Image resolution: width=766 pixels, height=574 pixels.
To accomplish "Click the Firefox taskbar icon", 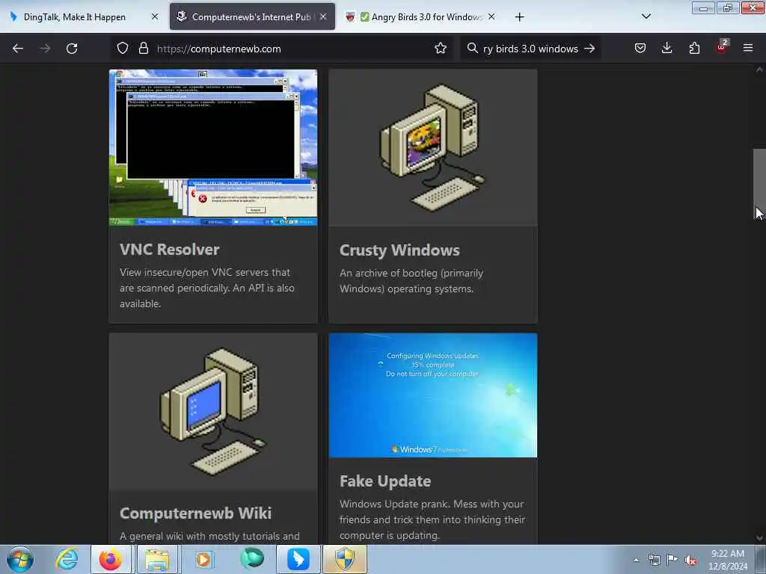I will (111, 559).
